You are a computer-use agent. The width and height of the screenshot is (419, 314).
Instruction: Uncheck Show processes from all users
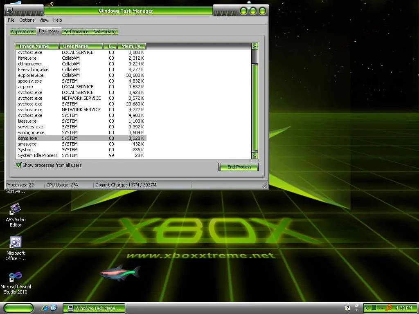18,165
